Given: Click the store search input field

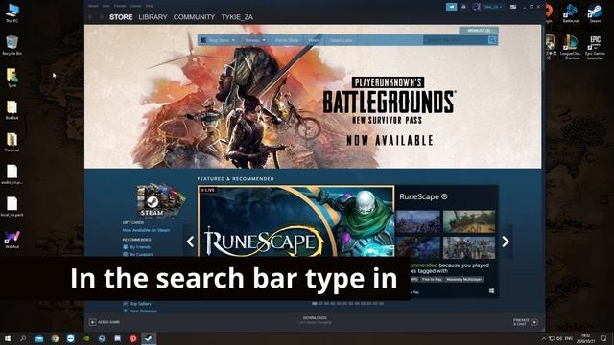Looking at the screenshot, I should pyautogui.click(x=456, y=40).
